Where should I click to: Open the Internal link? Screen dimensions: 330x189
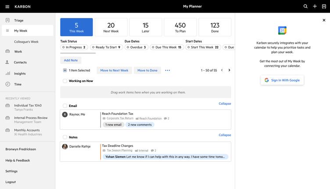tap(143, 150)
